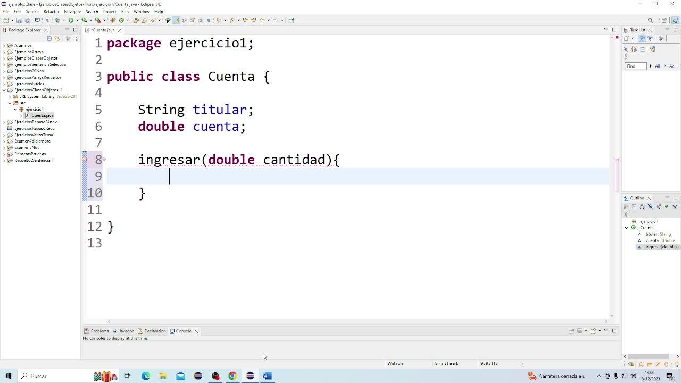The width and height of the screenshot is (681, 383).
Task: Collapse the ejercicio1 package
Action: point(15,109)
